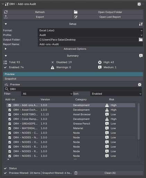Viewport: 146px width, 178px height.
Task: Toggle DRH - GREASEPE... add-on checkbox
Action: point(10,124)
